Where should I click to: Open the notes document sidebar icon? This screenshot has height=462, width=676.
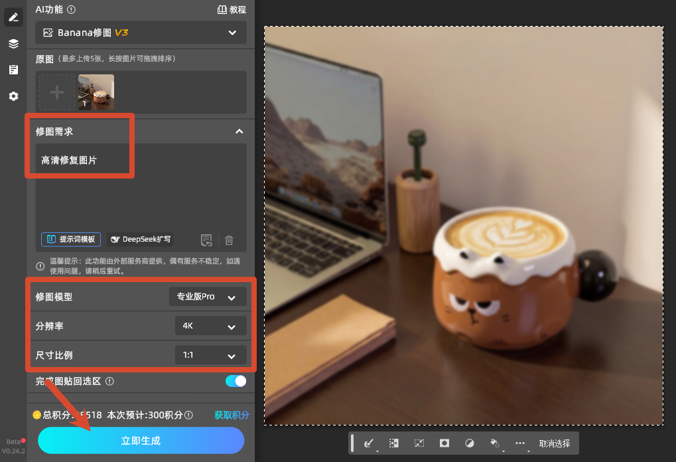(13, 70)
